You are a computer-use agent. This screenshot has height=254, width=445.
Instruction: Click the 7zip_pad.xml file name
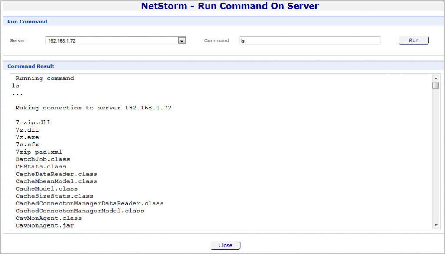(x=39, y=152)
